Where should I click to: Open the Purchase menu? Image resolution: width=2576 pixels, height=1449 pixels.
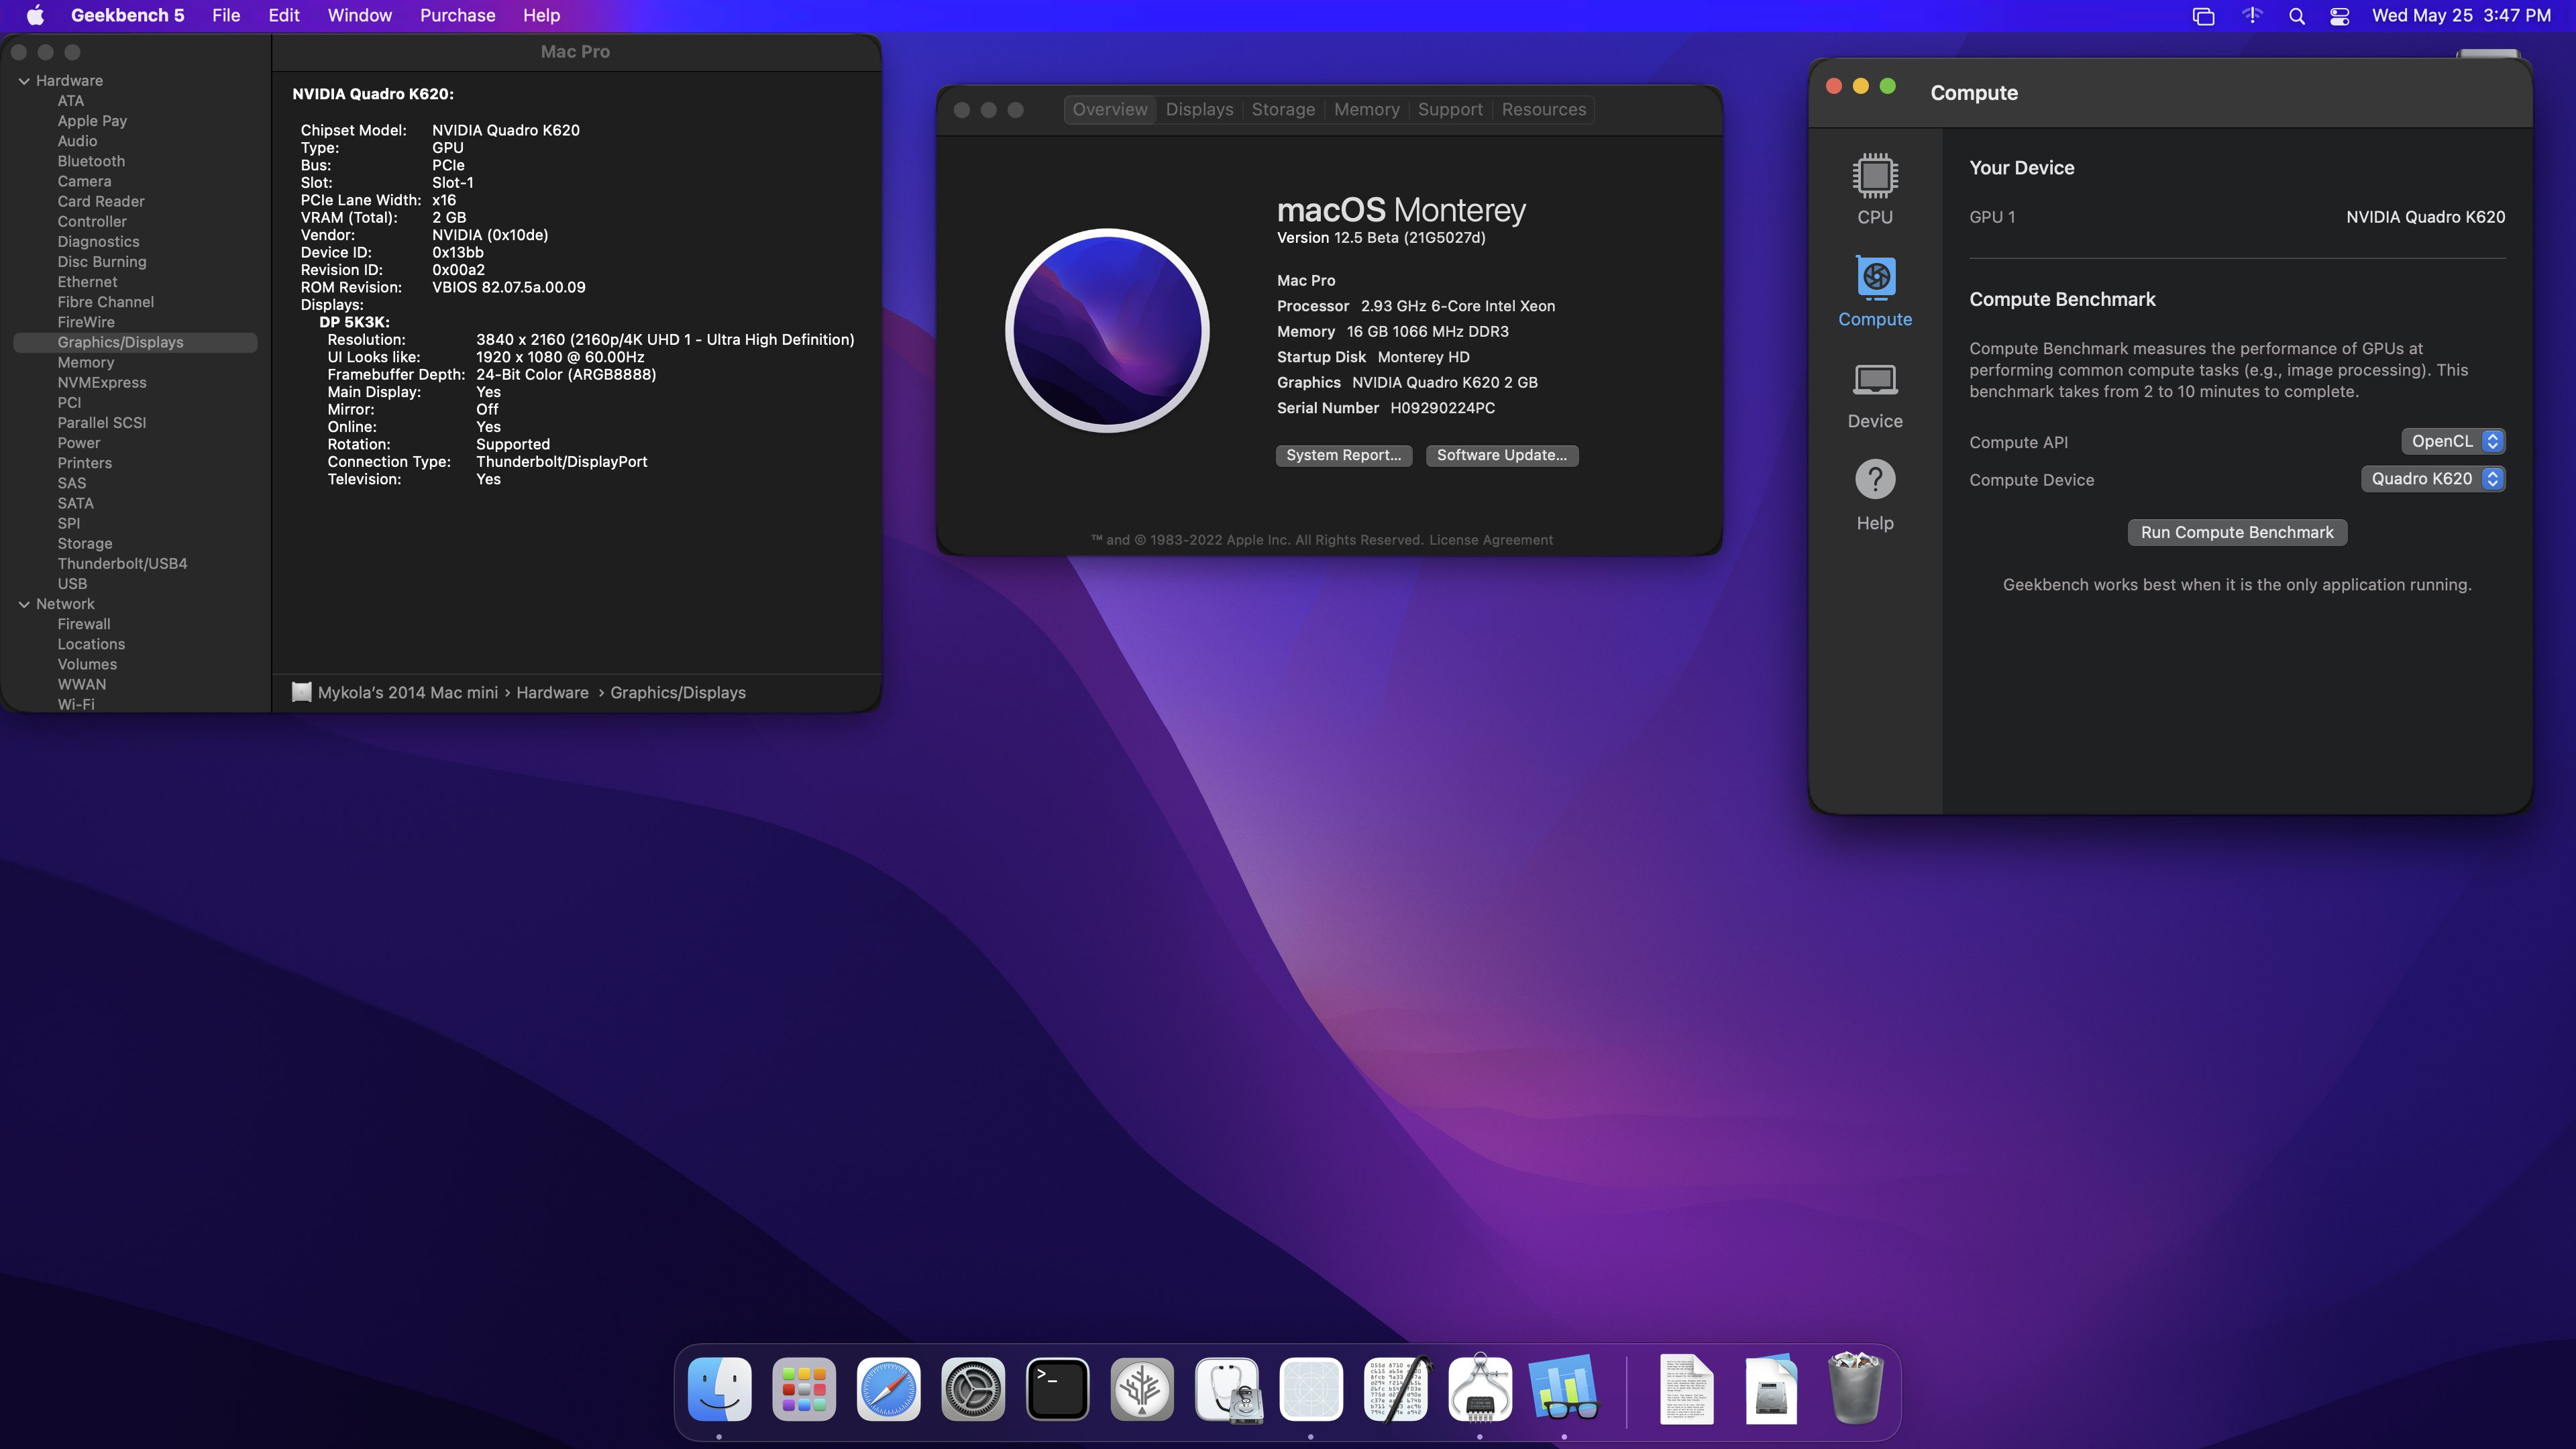click(458, 15)
